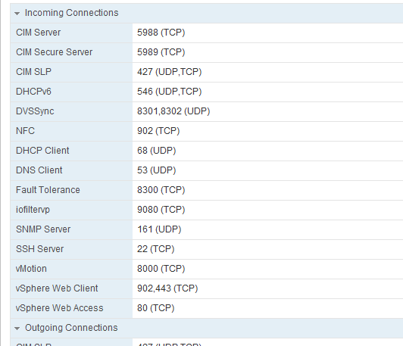Select the NFC service row
Viewport: 403px width, 346px height.
pyautogui.click(x=207, y=131)
